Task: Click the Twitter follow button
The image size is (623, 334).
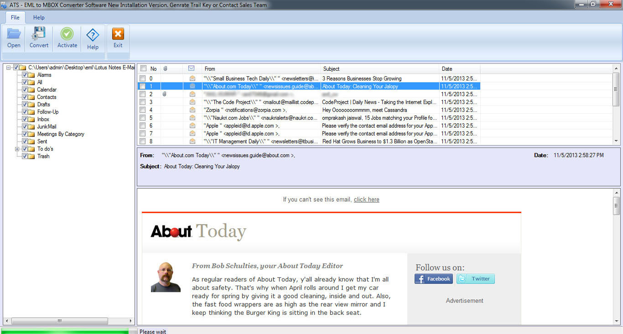Action: 476,279
